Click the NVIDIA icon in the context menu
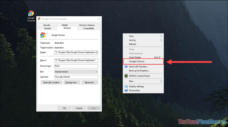The height and width of the screenshot is (127, 228). (126, 76)
